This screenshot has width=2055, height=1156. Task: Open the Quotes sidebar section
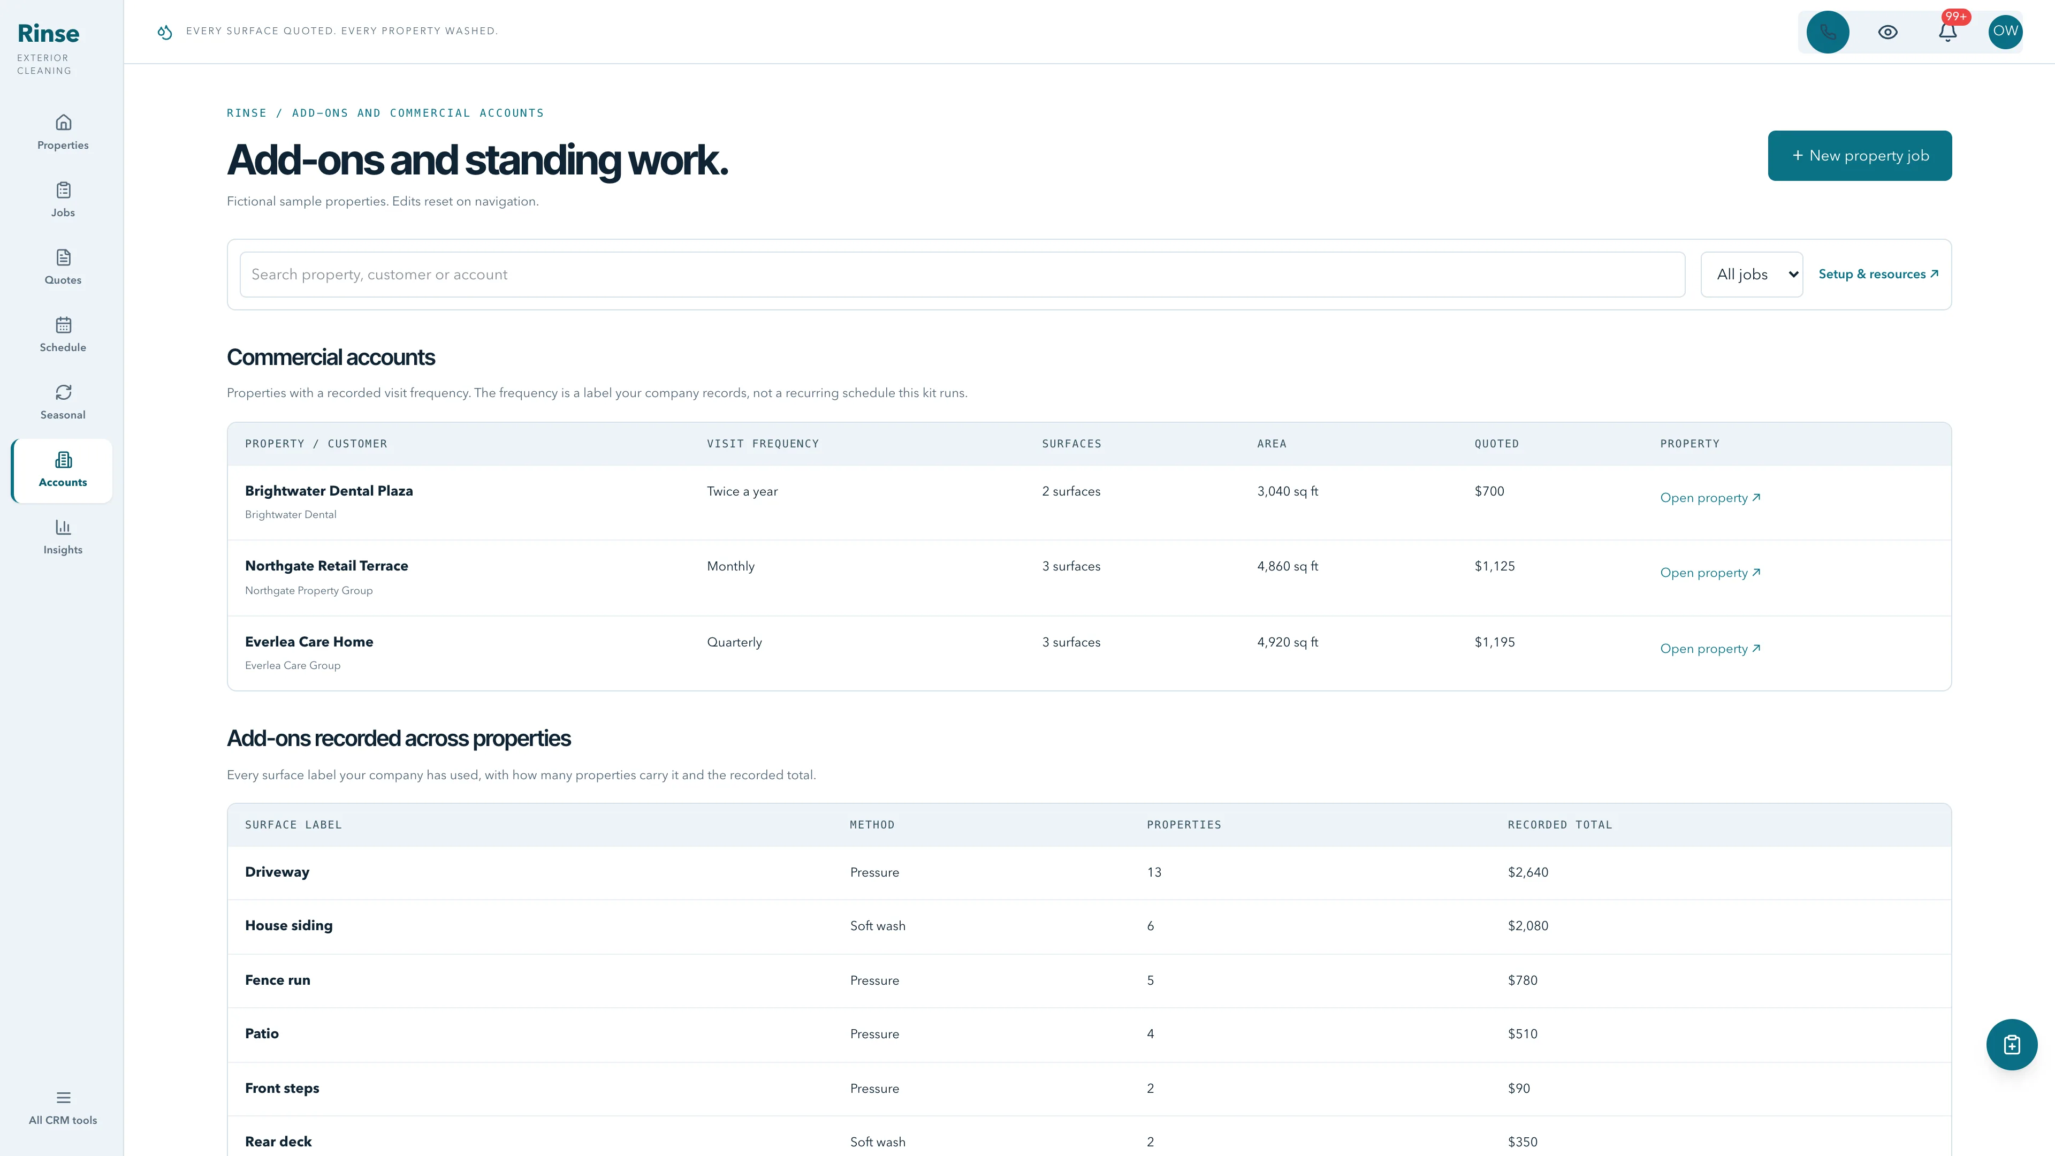pyautogui.click(x=62, y=267)
